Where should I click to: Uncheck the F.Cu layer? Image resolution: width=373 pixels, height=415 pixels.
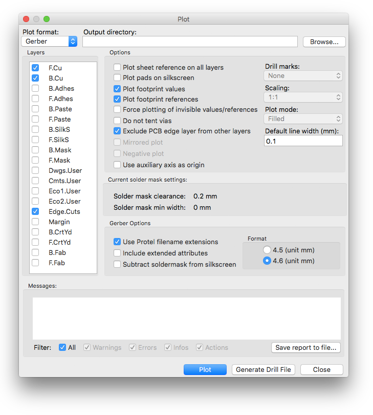point(35,68)
